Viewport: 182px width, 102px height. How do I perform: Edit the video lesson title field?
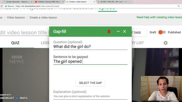(x=24, y=33)
